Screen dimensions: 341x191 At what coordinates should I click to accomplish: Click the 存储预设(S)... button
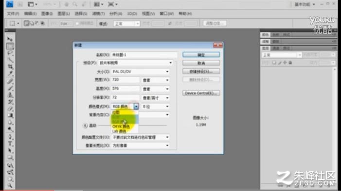(x=201, y=71)
